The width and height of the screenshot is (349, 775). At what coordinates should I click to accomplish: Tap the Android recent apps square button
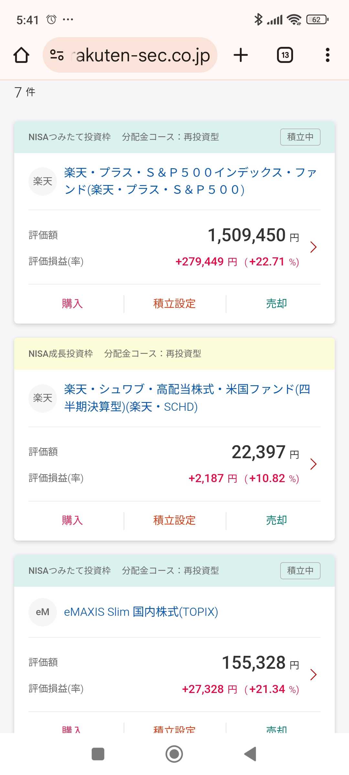(98, 754)
